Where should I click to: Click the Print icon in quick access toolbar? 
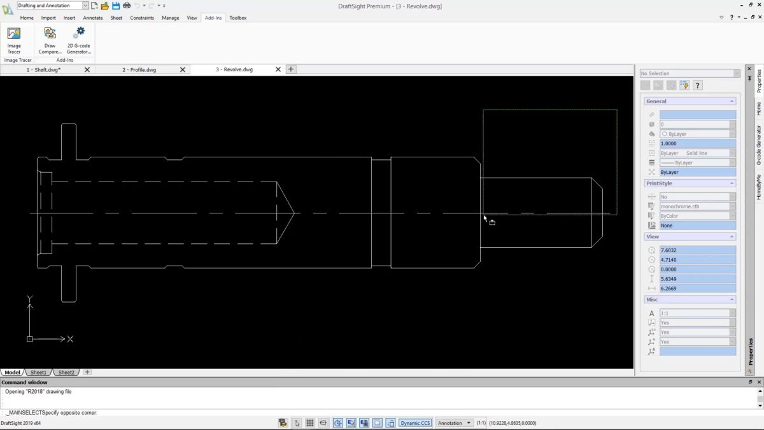pyautogui.click(x=127, y=6)
